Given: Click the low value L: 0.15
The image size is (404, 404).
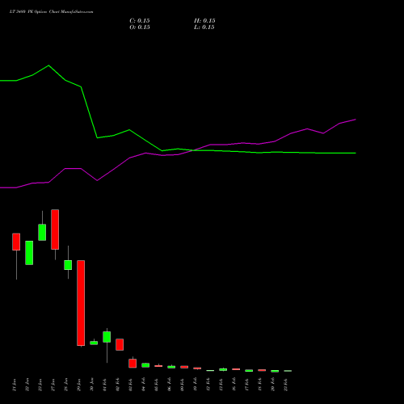Looking at the screenshot, I should (x=204, y=27).
